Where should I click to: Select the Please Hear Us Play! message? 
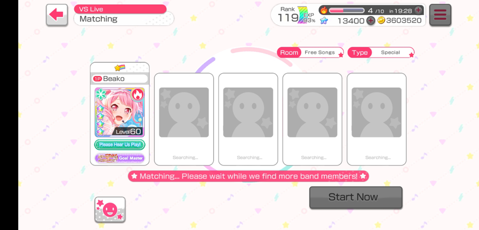(x=119, y=145)
